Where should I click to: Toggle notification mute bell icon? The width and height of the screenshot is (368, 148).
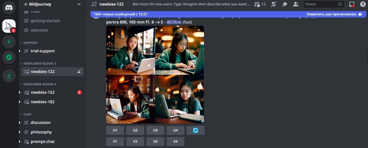point(274,4)
